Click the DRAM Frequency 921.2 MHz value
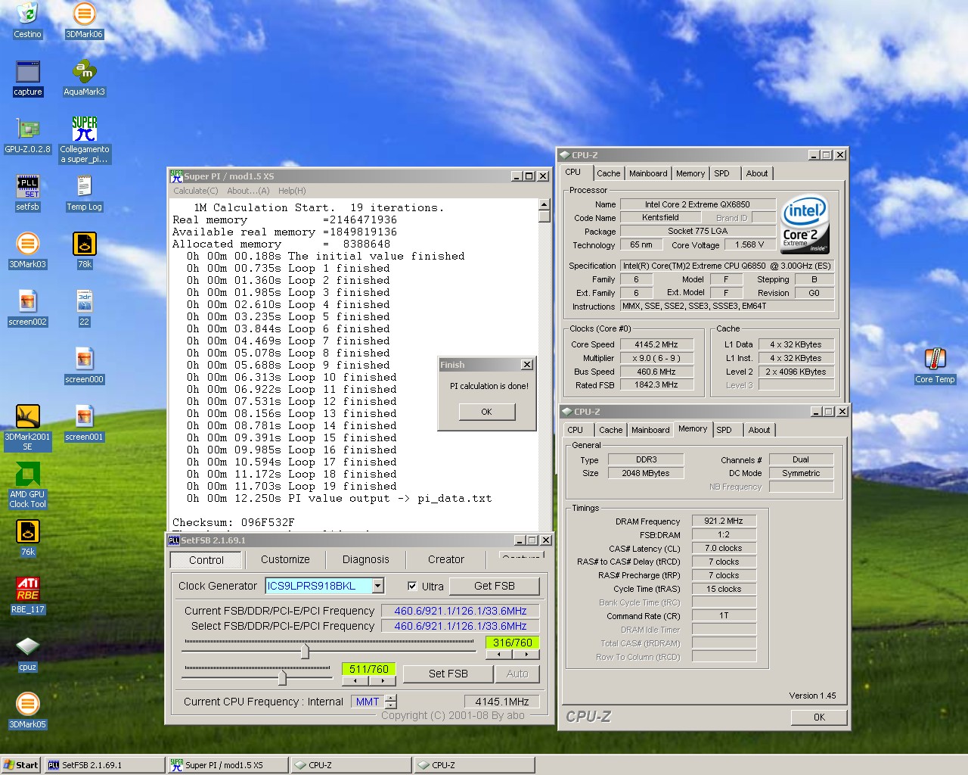This screenshot has width=968, height=775. pos(724,521)
